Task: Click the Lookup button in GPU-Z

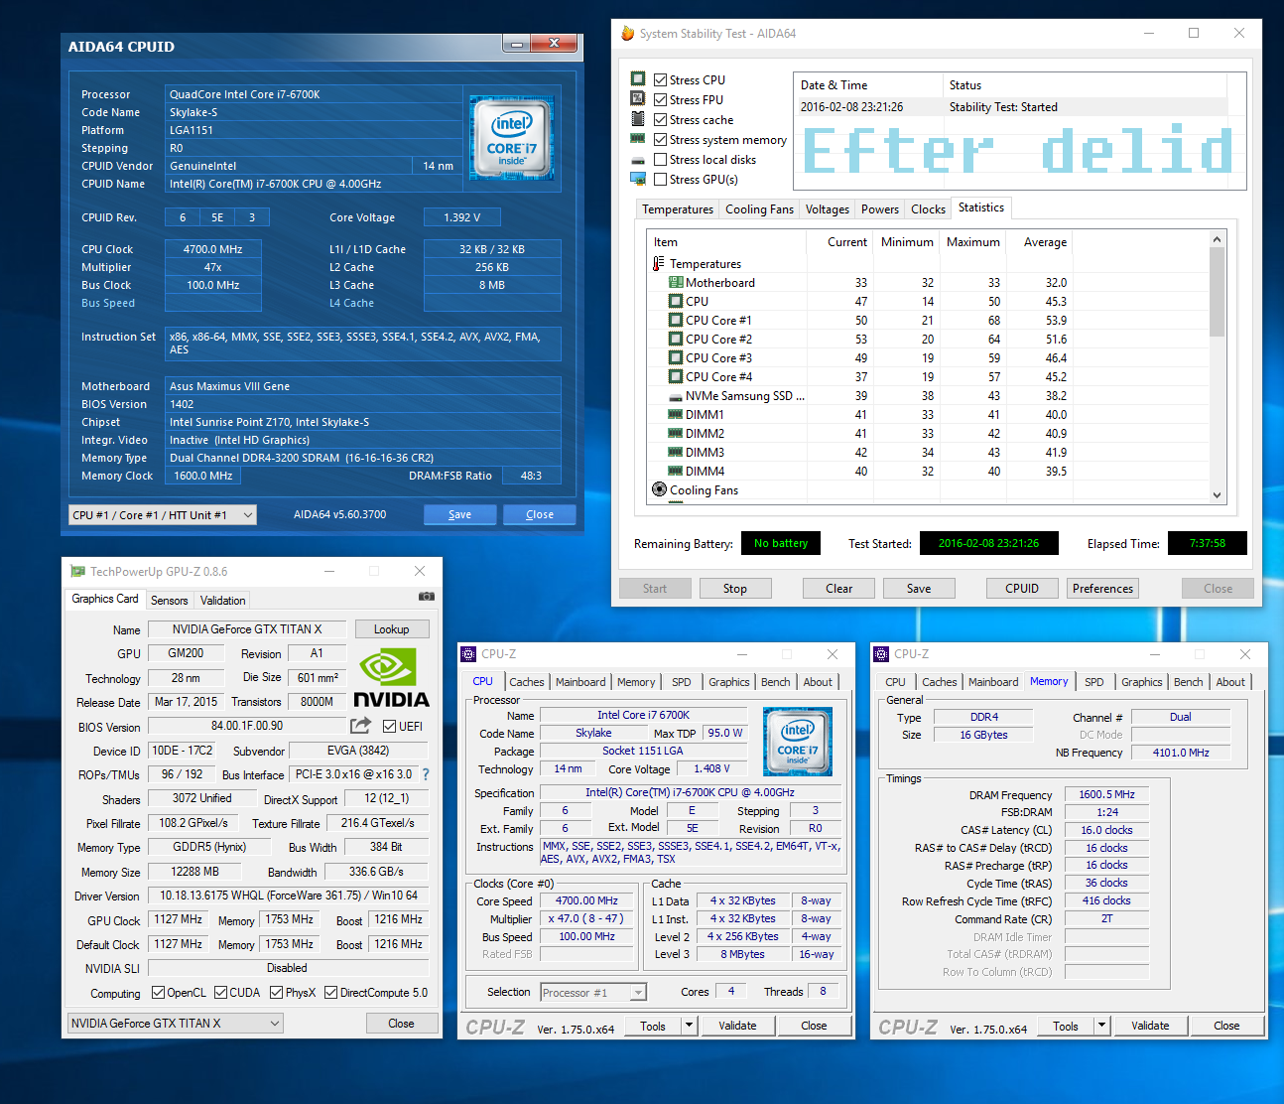Action: (x=391, y=629)
